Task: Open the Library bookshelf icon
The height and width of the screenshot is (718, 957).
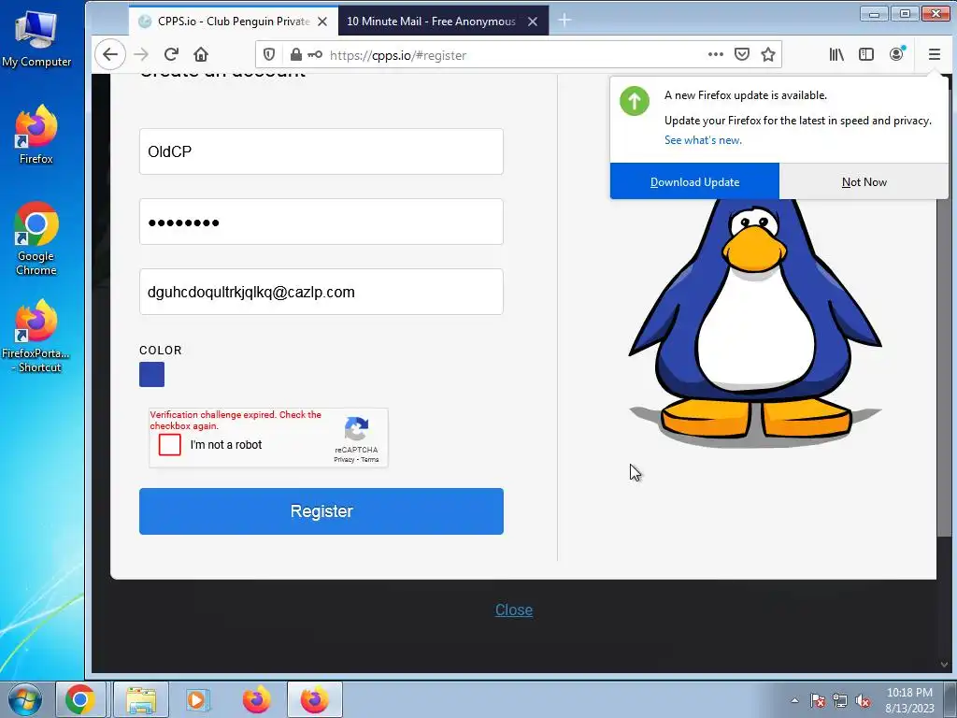Action: [836, 55]
